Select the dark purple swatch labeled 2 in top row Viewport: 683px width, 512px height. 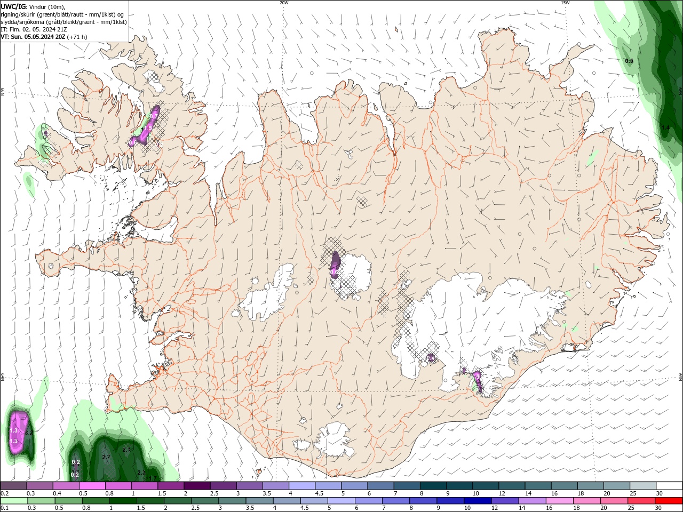196,486
